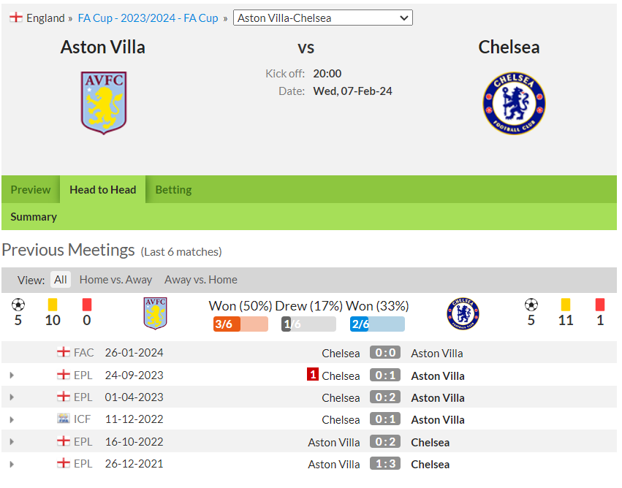Click Chelsea red card icon
Image resolution: width=622 pixels, height=488 pixels.
(x=600, y=305)
